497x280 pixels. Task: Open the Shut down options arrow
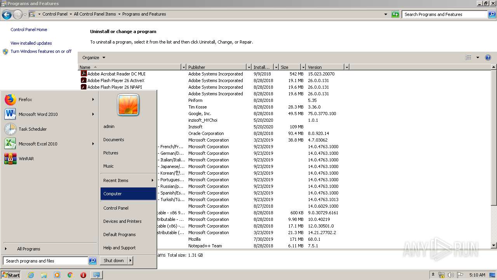coord(130,261)
